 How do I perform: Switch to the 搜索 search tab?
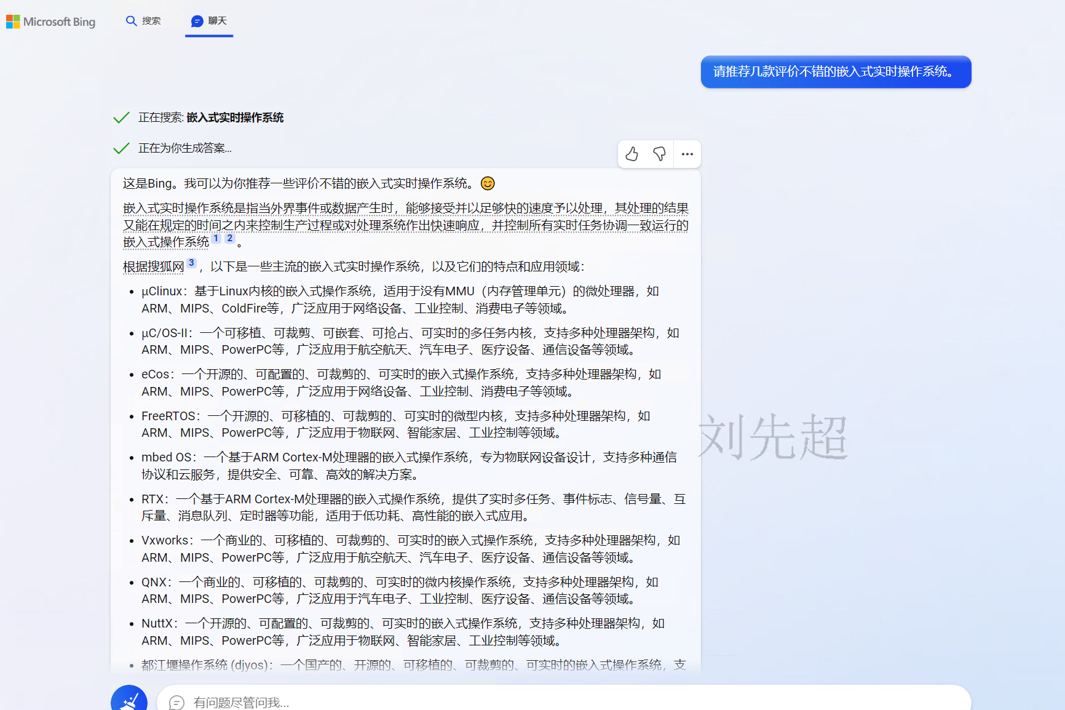coord(143,21)
